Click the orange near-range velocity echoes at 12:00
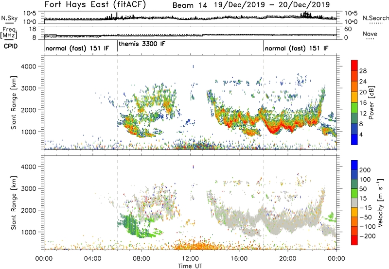This screenshot has width=389, height=269. (198, 246)
